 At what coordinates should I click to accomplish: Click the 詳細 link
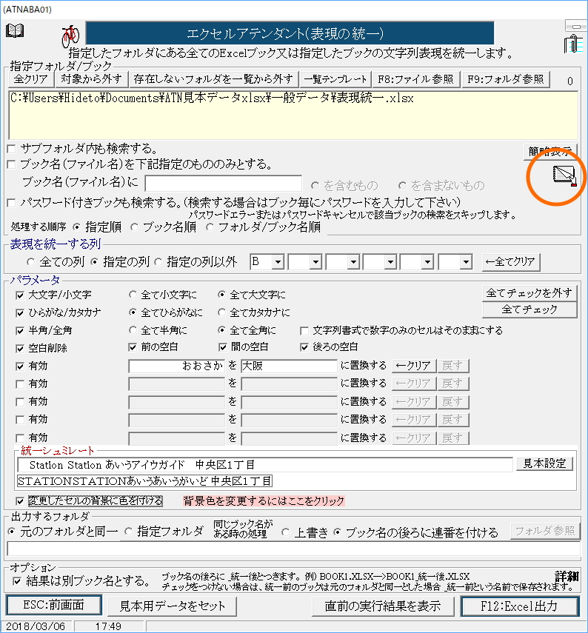pyautogui.click(x=567, y=577)
